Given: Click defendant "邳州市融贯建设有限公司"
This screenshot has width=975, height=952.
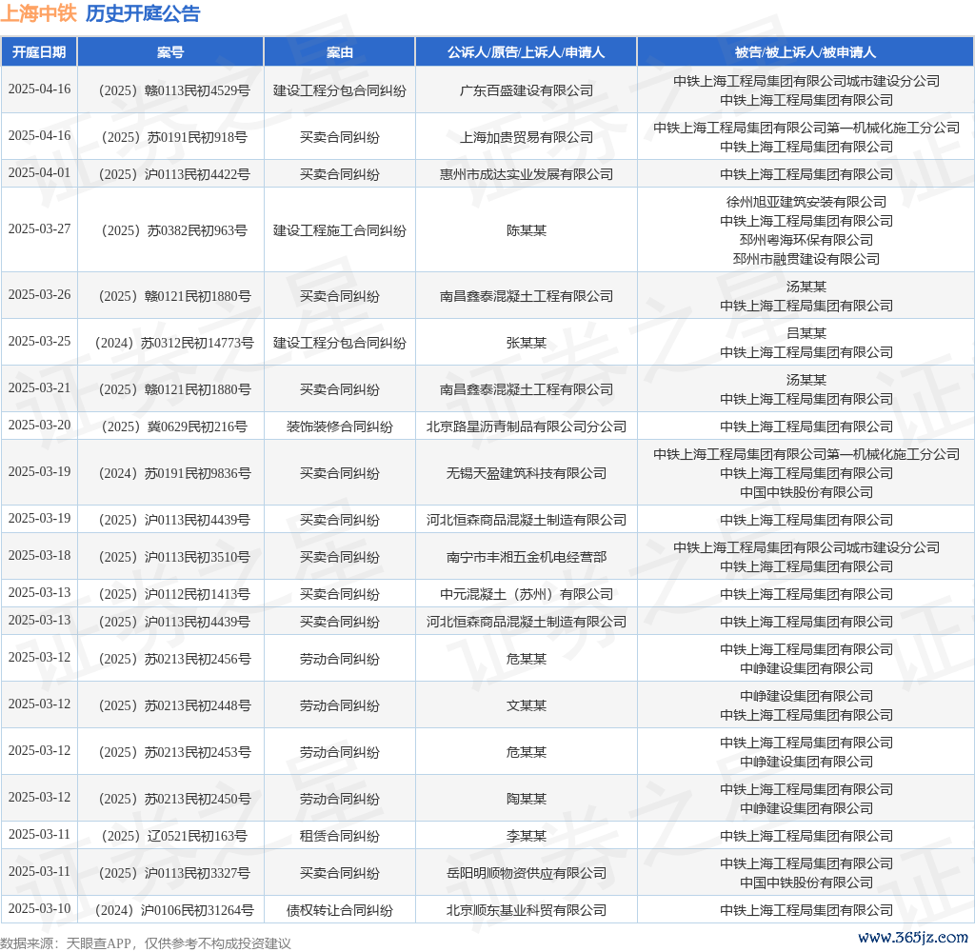Looking at the screenshot, I should tap(806, 259).
